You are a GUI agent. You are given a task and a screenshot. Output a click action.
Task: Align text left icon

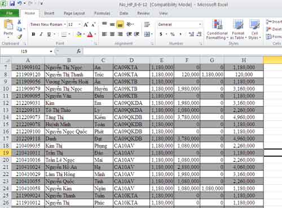coord(104,34)
